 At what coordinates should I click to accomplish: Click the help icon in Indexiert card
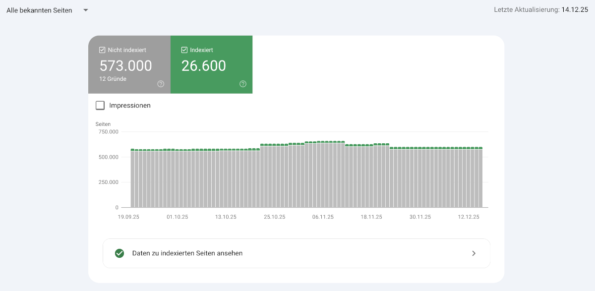243,84
